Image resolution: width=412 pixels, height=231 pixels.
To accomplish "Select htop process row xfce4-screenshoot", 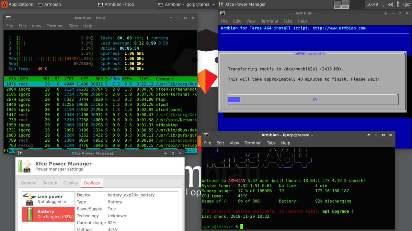I will pos(101,89).
